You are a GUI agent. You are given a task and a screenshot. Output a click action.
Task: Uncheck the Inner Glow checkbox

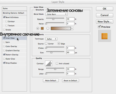click(4, 38)
